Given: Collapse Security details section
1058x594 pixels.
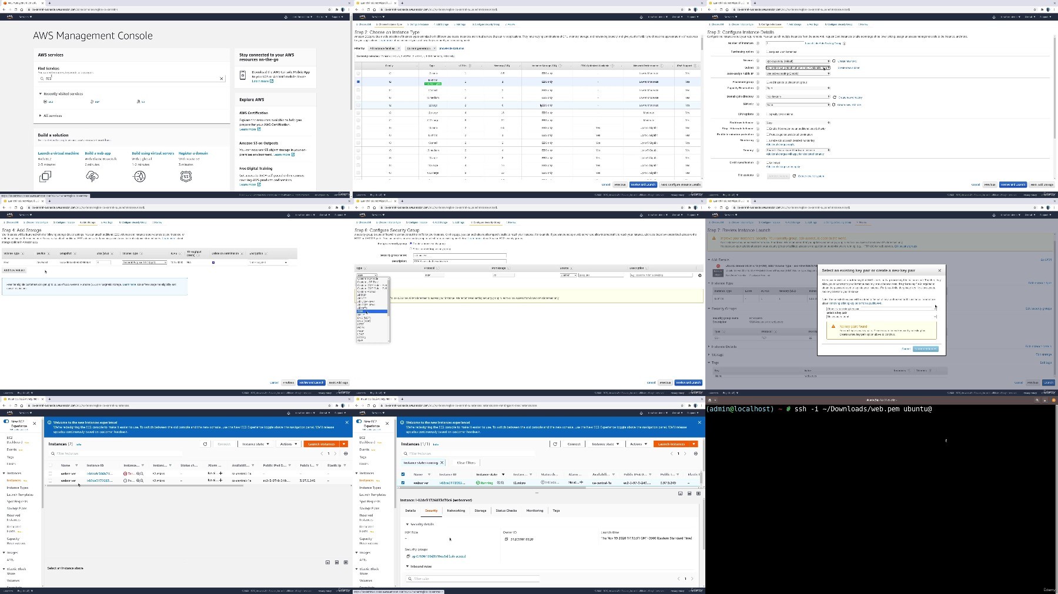Looking at the screenshot, I should [407, 524].
